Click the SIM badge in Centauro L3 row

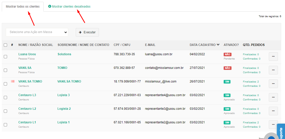point(227,95)
